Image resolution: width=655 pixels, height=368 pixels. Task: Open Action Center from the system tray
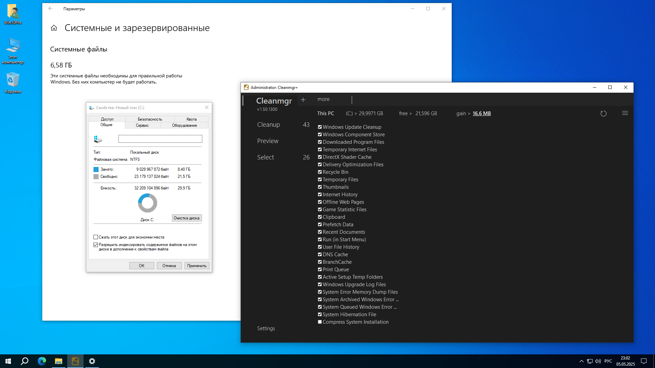pyautogui.click(x=644, y=361)
